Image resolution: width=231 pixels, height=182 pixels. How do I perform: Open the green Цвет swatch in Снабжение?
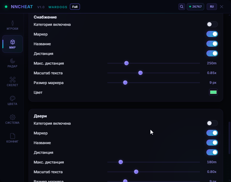(213, 92)
